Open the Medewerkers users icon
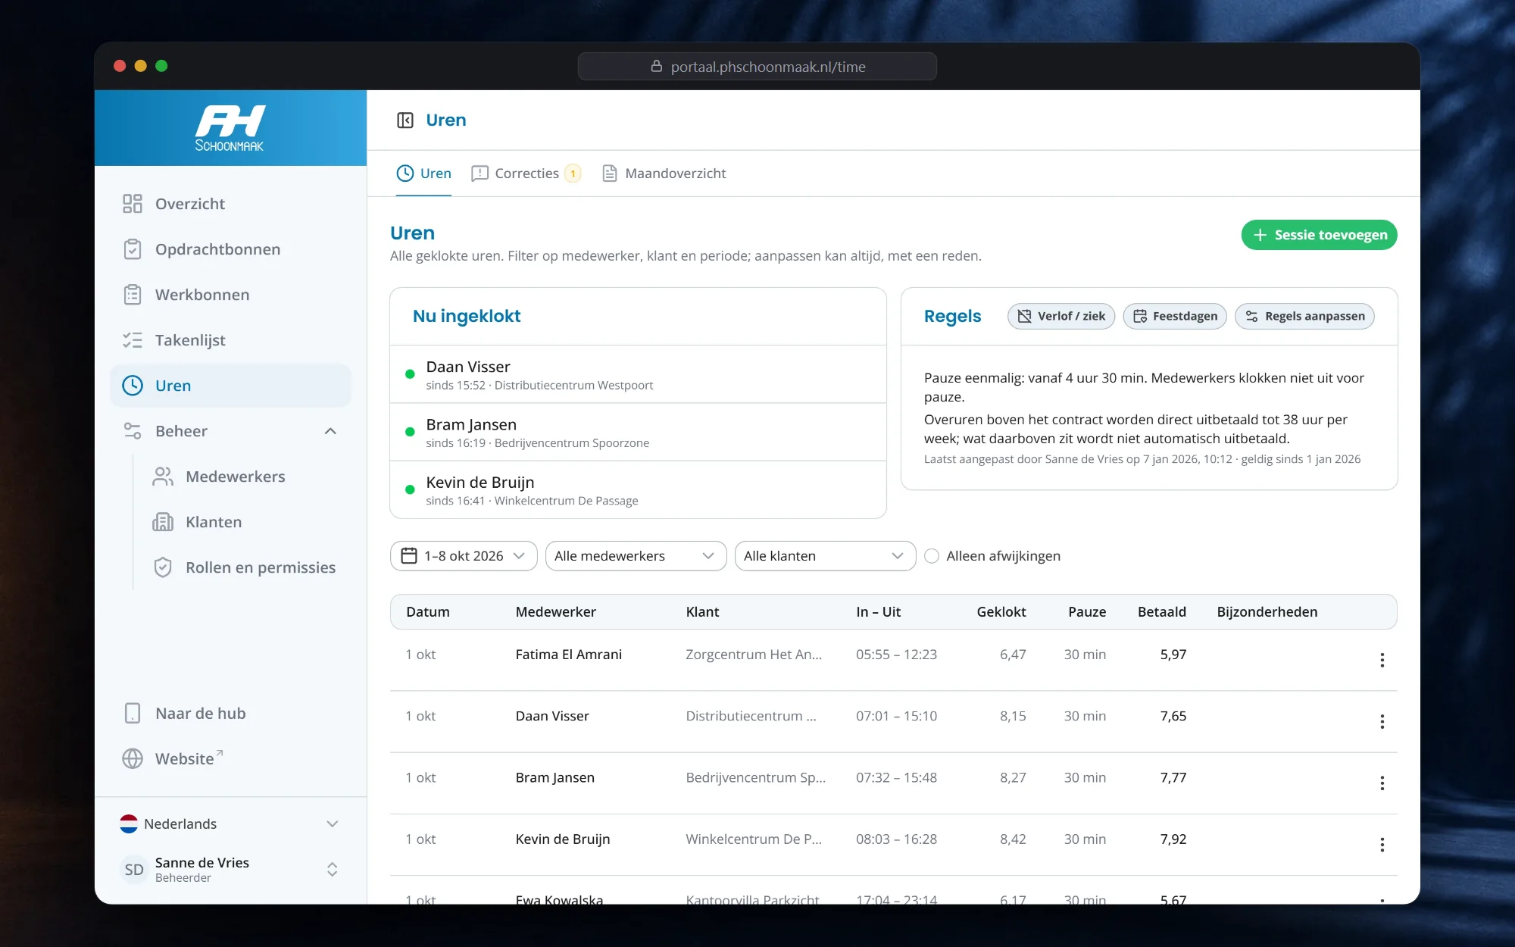This screenshot has height=947, width=1515. pos(163,477)
